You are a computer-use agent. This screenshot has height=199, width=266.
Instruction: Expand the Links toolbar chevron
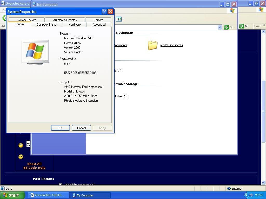264,25
